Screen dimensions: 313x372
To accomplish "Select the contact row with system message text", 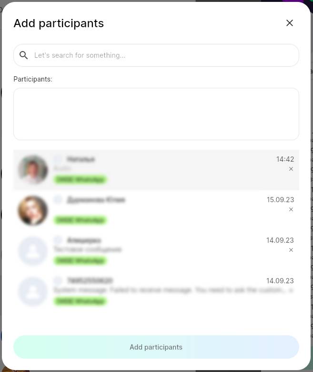I will tap(156, 291).
